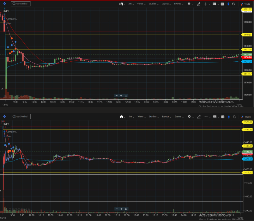This screenshot has width=254, height=221.
Task: Click the annotation note icon in the 3m chart
Action: click(214, 4)
